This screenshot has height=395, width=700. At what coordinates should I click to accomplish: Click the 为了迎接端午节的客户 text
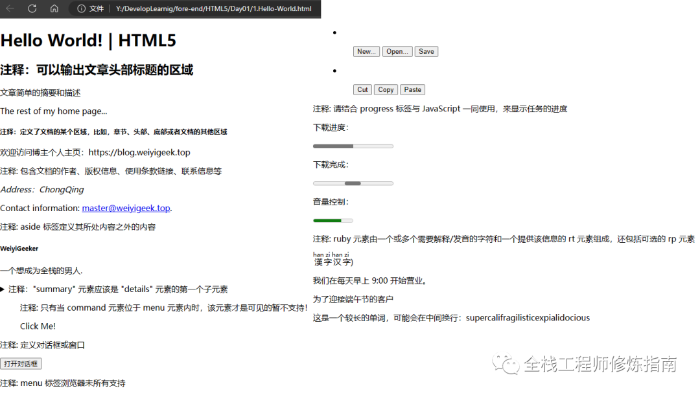click(x=353, y=299)
